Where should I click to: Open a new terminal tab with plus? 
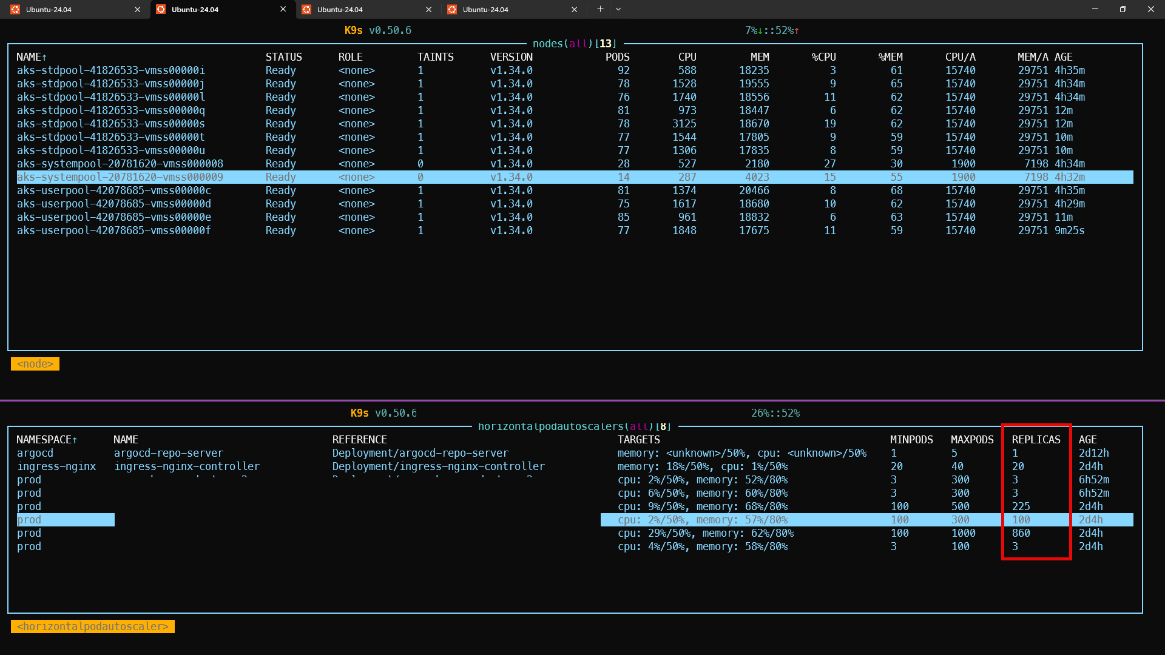coord(600,9)
